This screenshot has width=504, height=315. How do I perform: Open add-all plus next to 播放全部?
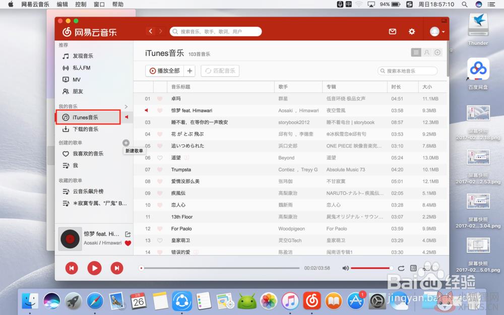tap(190, 71)
